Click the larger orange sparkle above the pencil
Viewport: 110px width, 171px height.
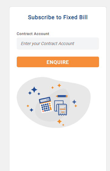coord(59,85)
